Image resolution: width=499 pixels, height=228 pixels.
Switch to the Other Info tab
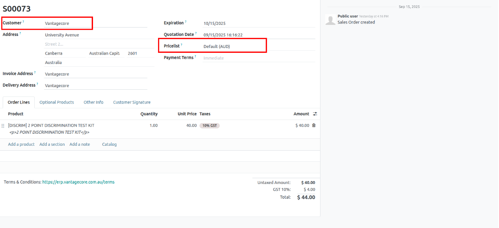coord(93,102)
